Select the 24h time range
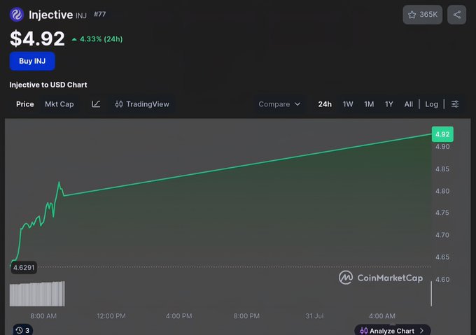Screen dimensions: 476x335 [x=325, y=104]
